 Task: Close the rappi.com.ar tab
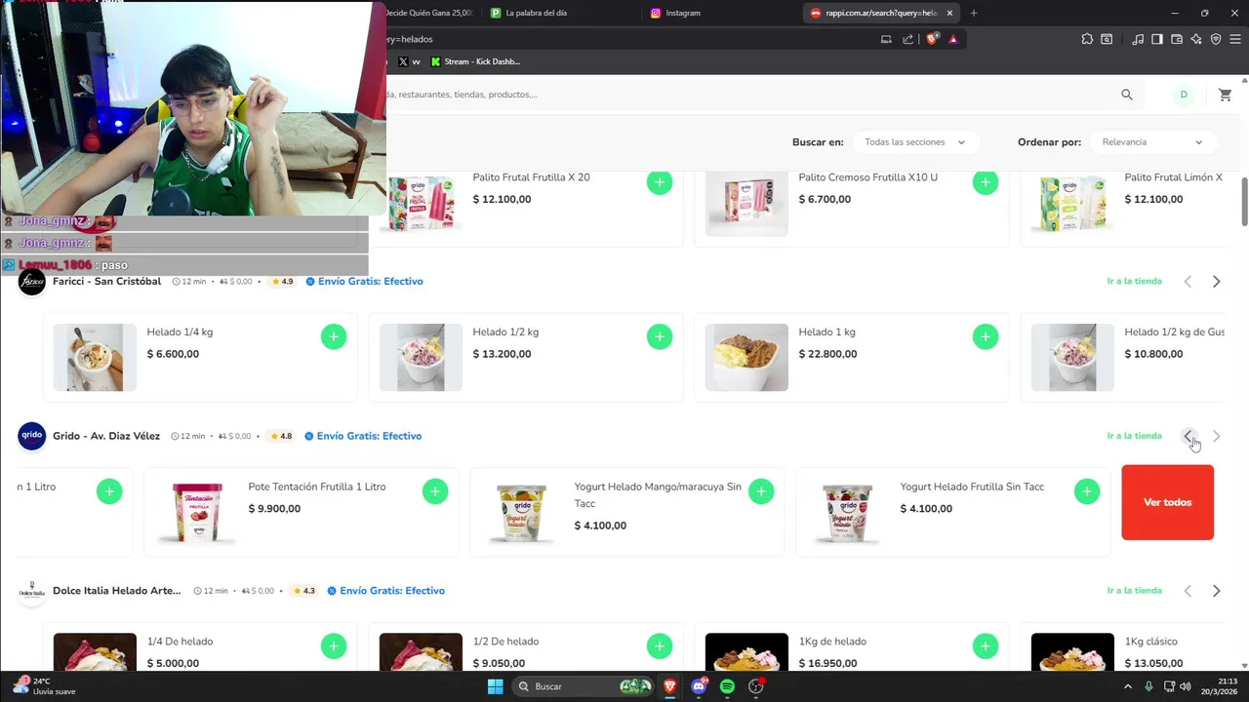pyautogui.click(x=949, y=13)
